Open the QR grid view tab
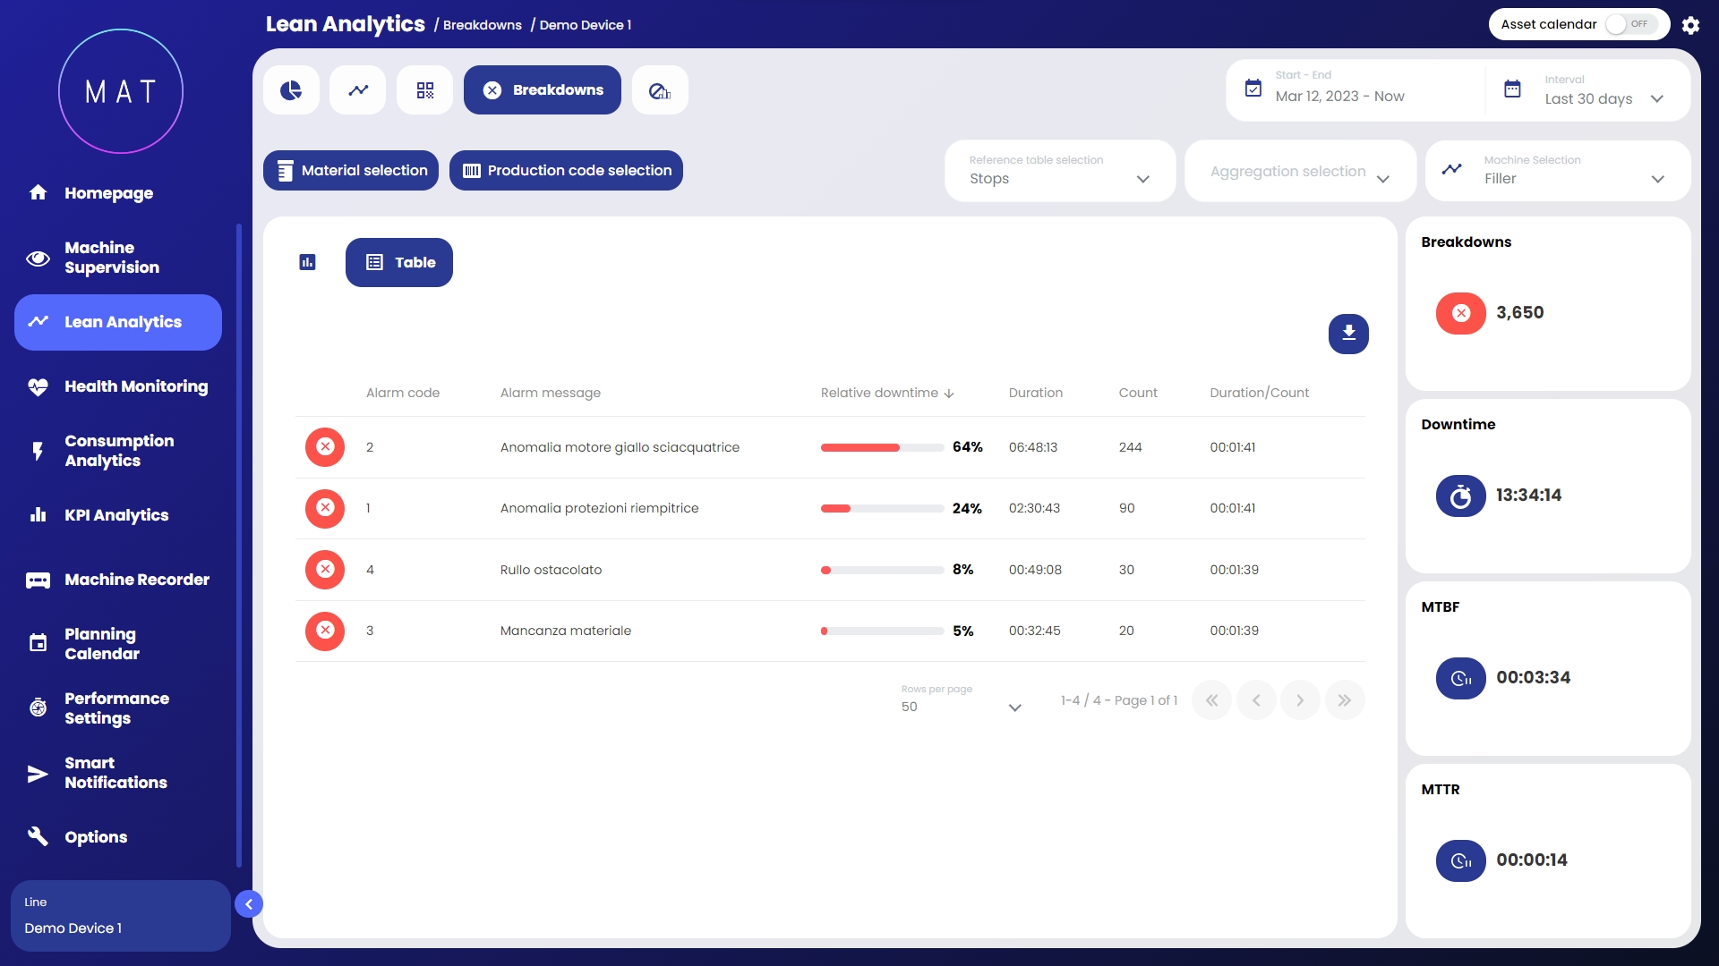Screen dimensions: 1719x966 [x=425, y=90]
